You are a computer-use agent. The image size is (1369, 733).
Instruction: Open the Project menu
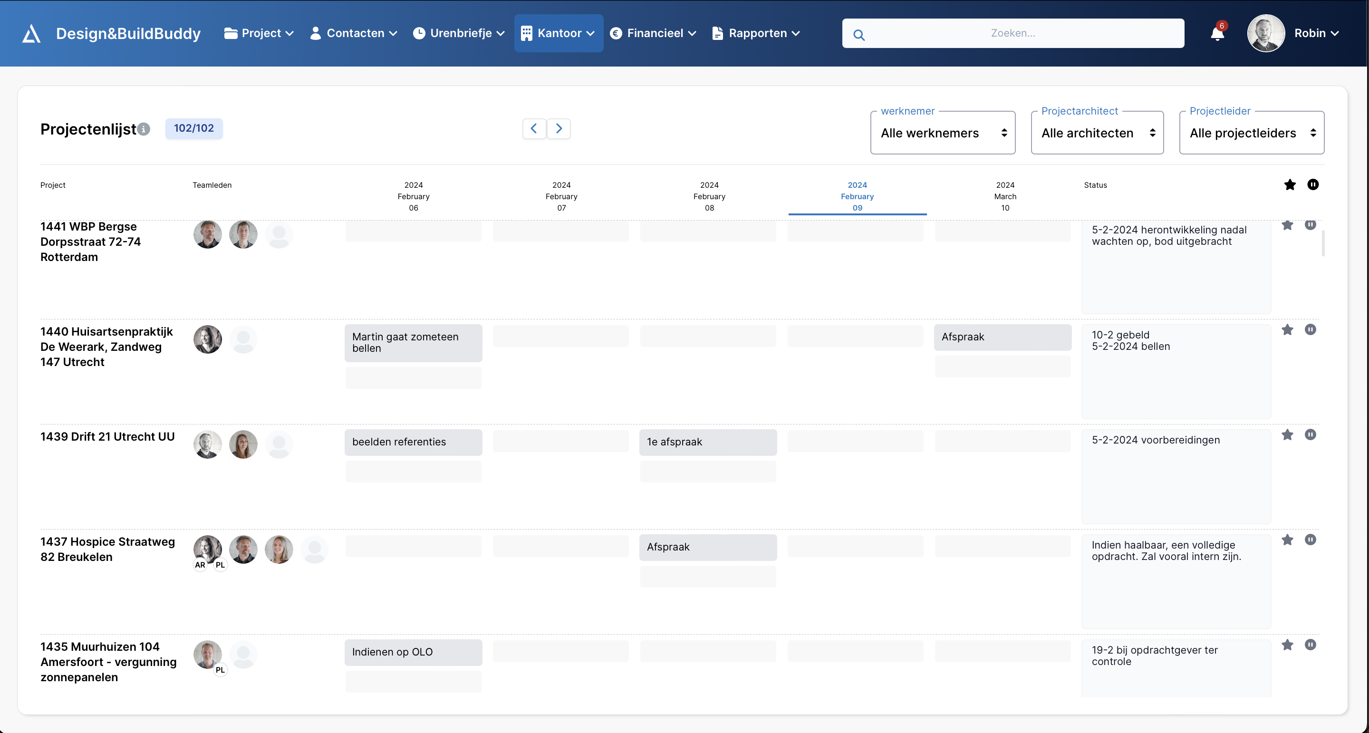[259, 33]
